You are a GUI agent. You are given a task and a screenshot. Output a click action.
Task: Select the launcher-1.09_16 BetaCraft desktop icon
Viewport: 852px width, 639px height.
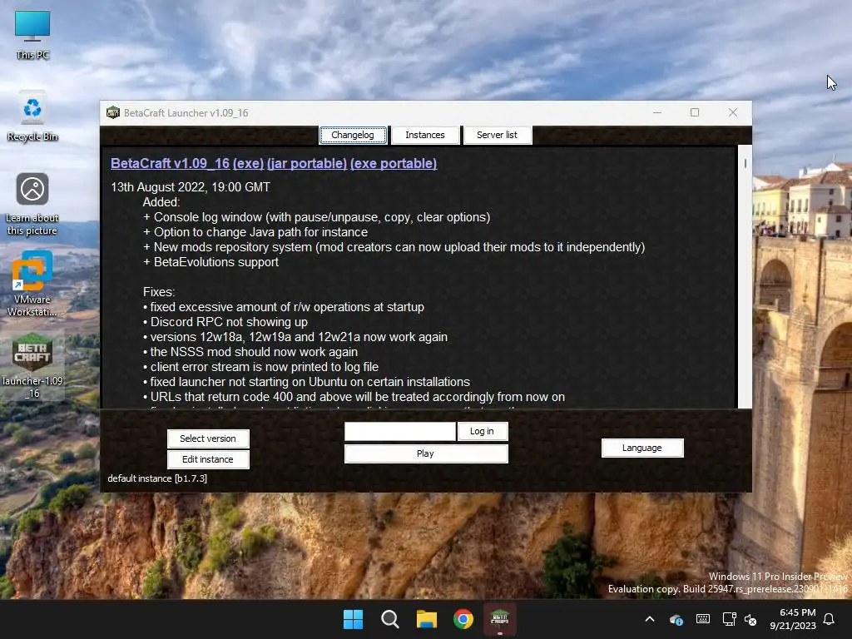pyautogui.click(x=32, y=366)
